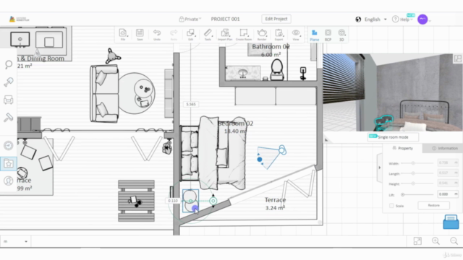This screenshot has height=260, width=463.
Task: Click the fit-to-screen icon in bottom bar
Action: coord(417,241)
